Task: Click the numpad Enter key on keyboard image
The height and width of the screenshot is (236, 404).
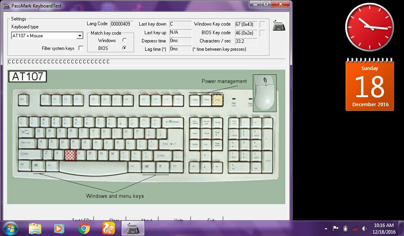Action: (267, 162)
